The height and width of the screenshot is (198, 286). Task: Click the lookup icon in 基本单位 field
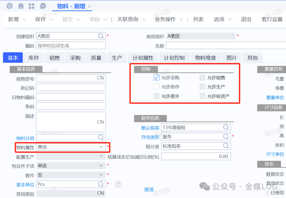(x=101, y=184)
